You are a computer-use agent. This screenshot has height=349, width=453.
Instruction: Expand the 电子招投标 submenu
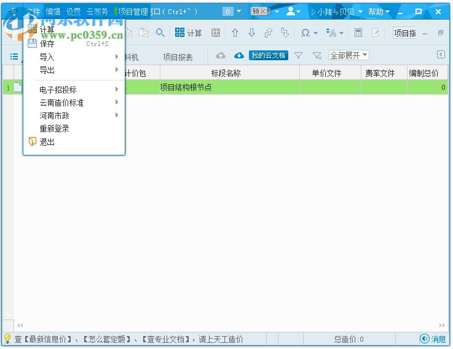click(x=74, y=89)
